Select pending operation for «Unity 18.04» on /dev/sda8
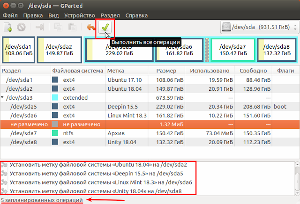The height and width of the screenshot is (204, 300). [147, 191]
